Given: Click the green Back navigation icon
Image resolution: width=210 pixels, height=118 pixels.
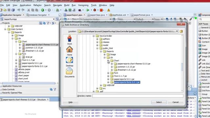Looking at the screenshot, I should (x=43, y=10).
